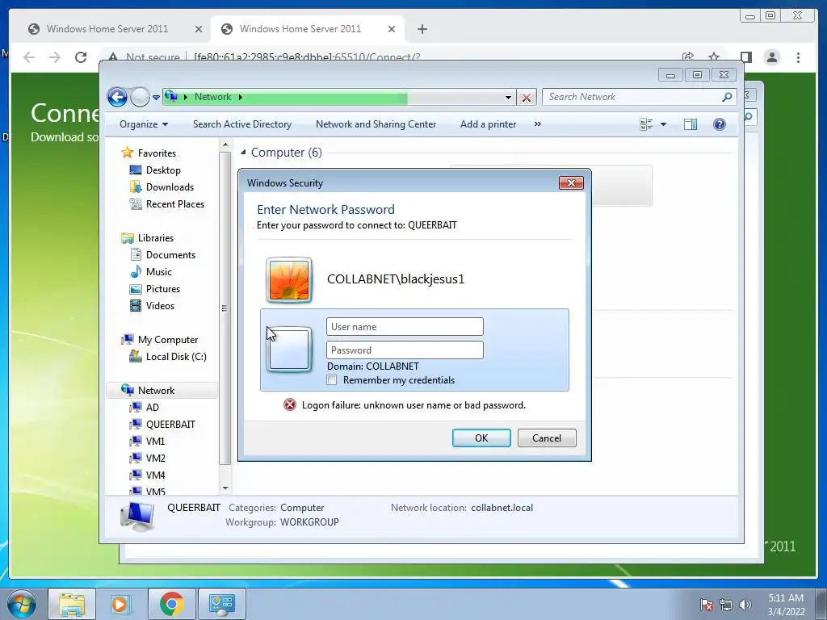Select VM1 in Network tree
827x620 pixels.
[x=155, y=442]
